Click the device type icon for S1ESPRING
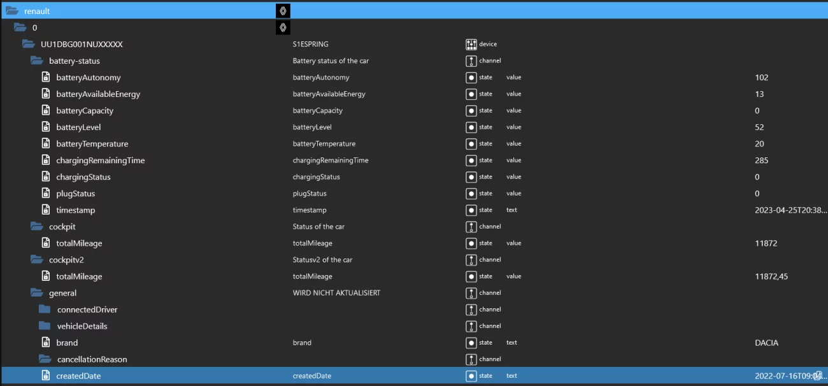This screenshot has height=386, width=828. [x=471, y=45]
